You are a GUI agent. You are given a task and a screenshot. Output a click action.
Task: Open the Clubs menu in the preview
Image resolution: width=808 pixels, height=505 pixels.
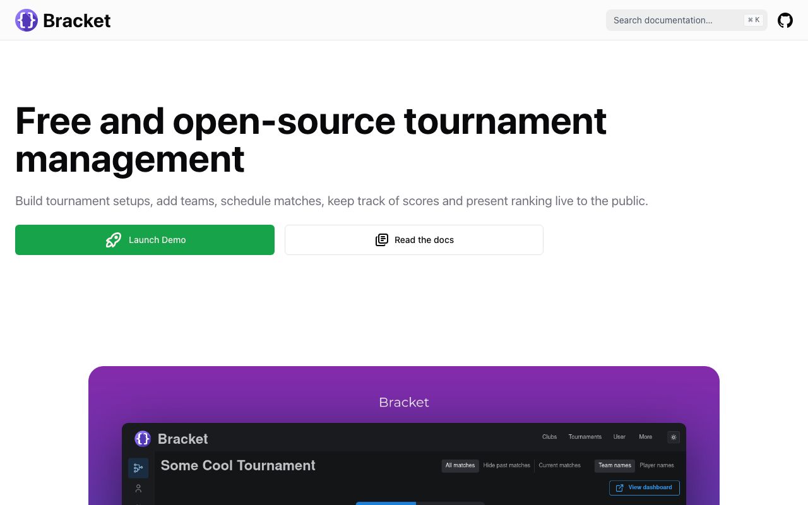pyautogui.click(x=549, y=437)
